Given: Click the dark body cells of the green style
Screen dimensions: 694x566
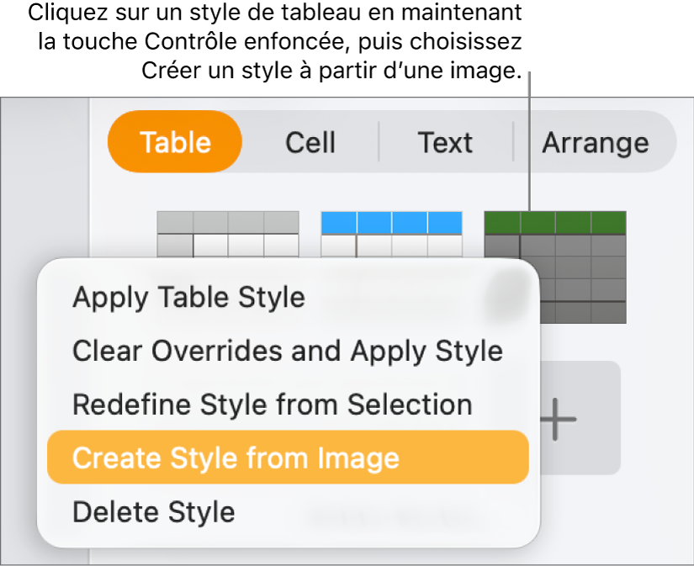Looking at the screenshot, I should tap(555, 278).
